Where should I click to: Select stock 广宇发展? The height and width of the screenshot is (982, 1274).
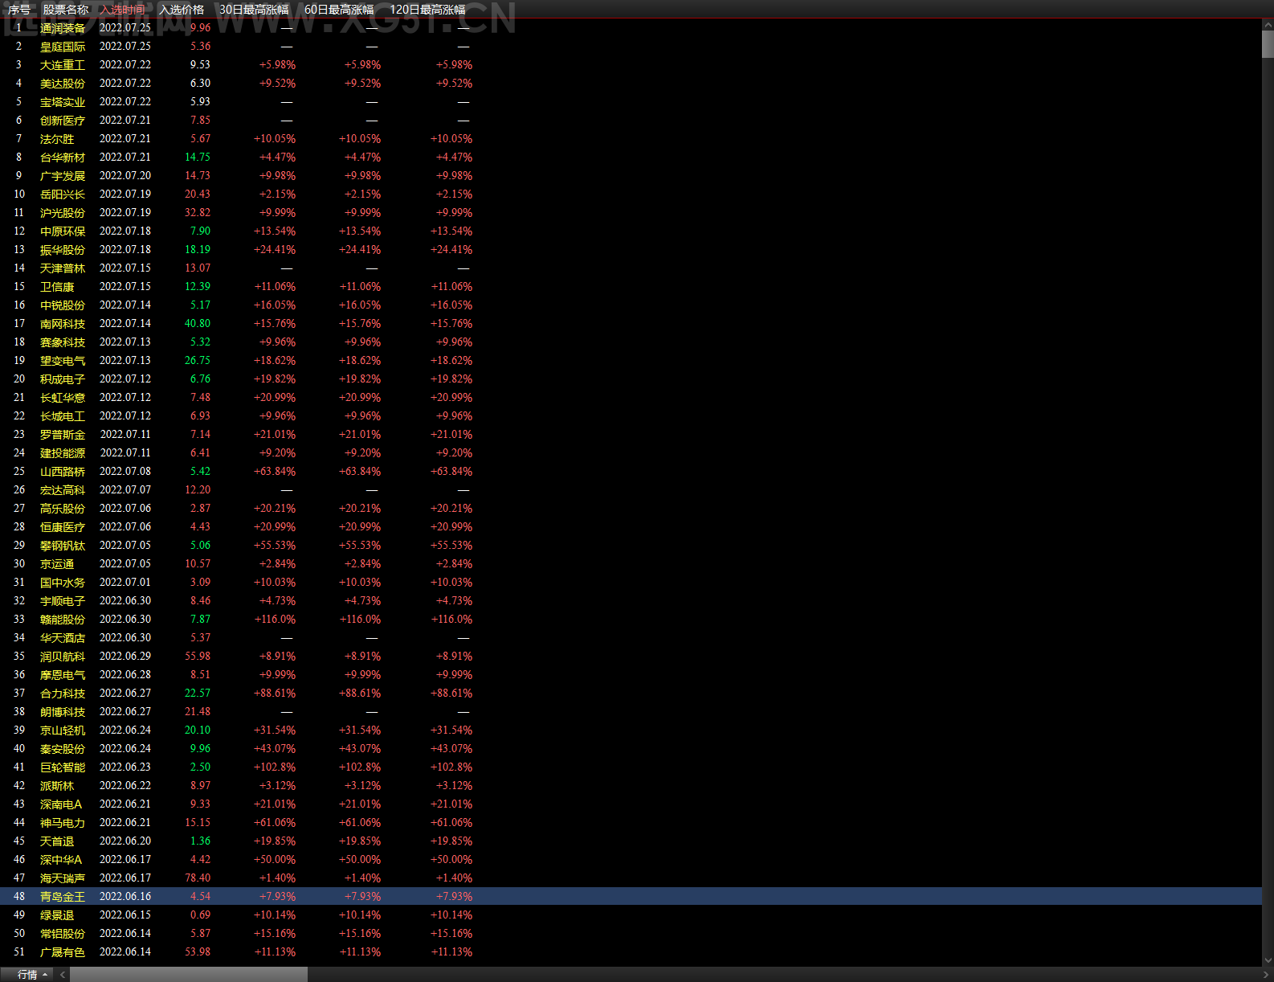(x=63, y=176)
